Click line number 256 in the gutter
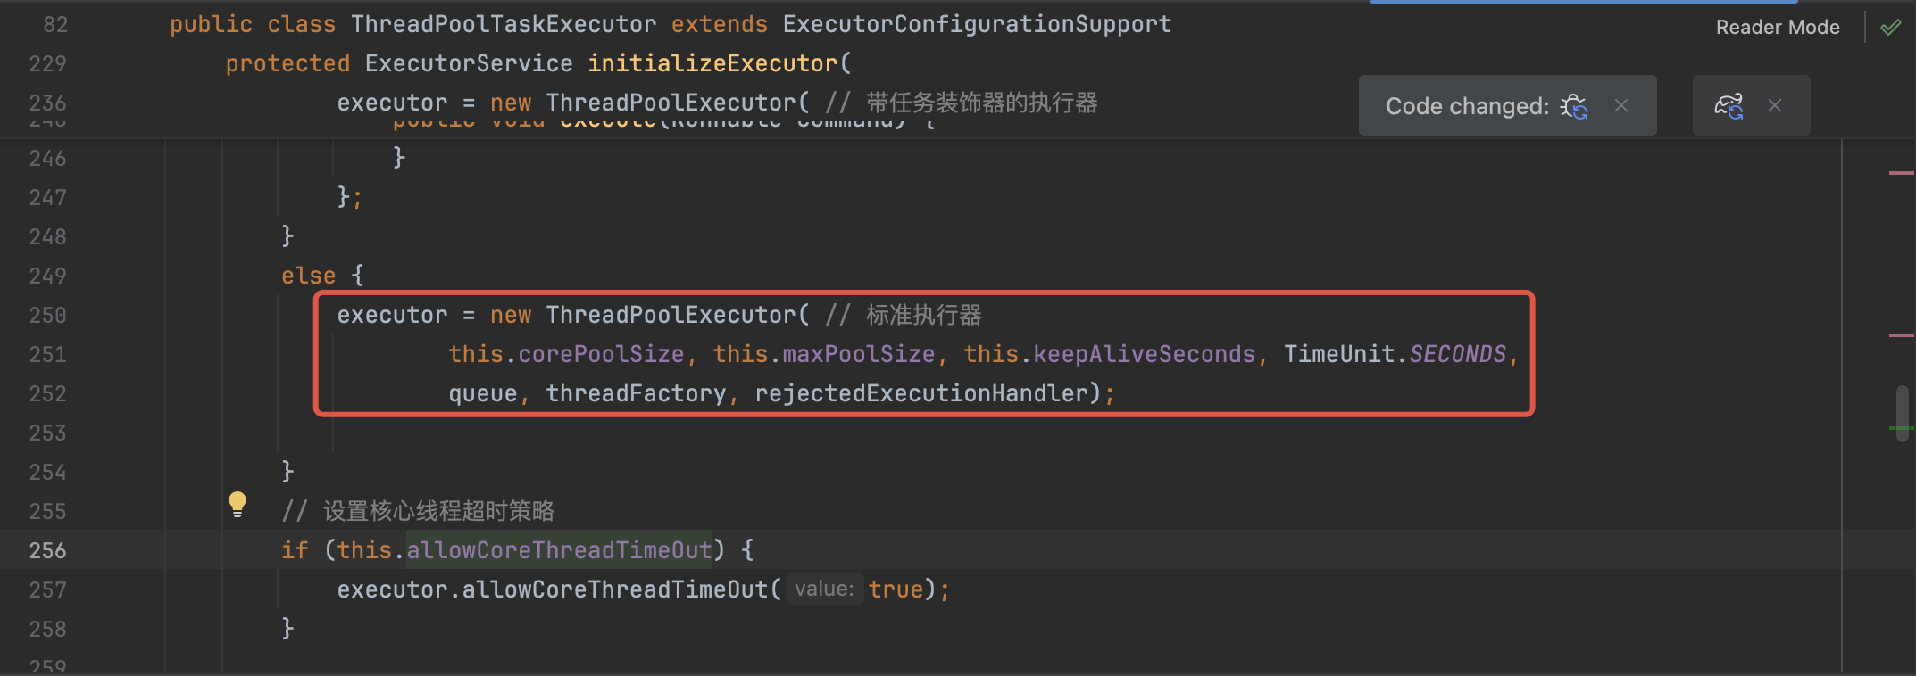 tap(48, 551)
